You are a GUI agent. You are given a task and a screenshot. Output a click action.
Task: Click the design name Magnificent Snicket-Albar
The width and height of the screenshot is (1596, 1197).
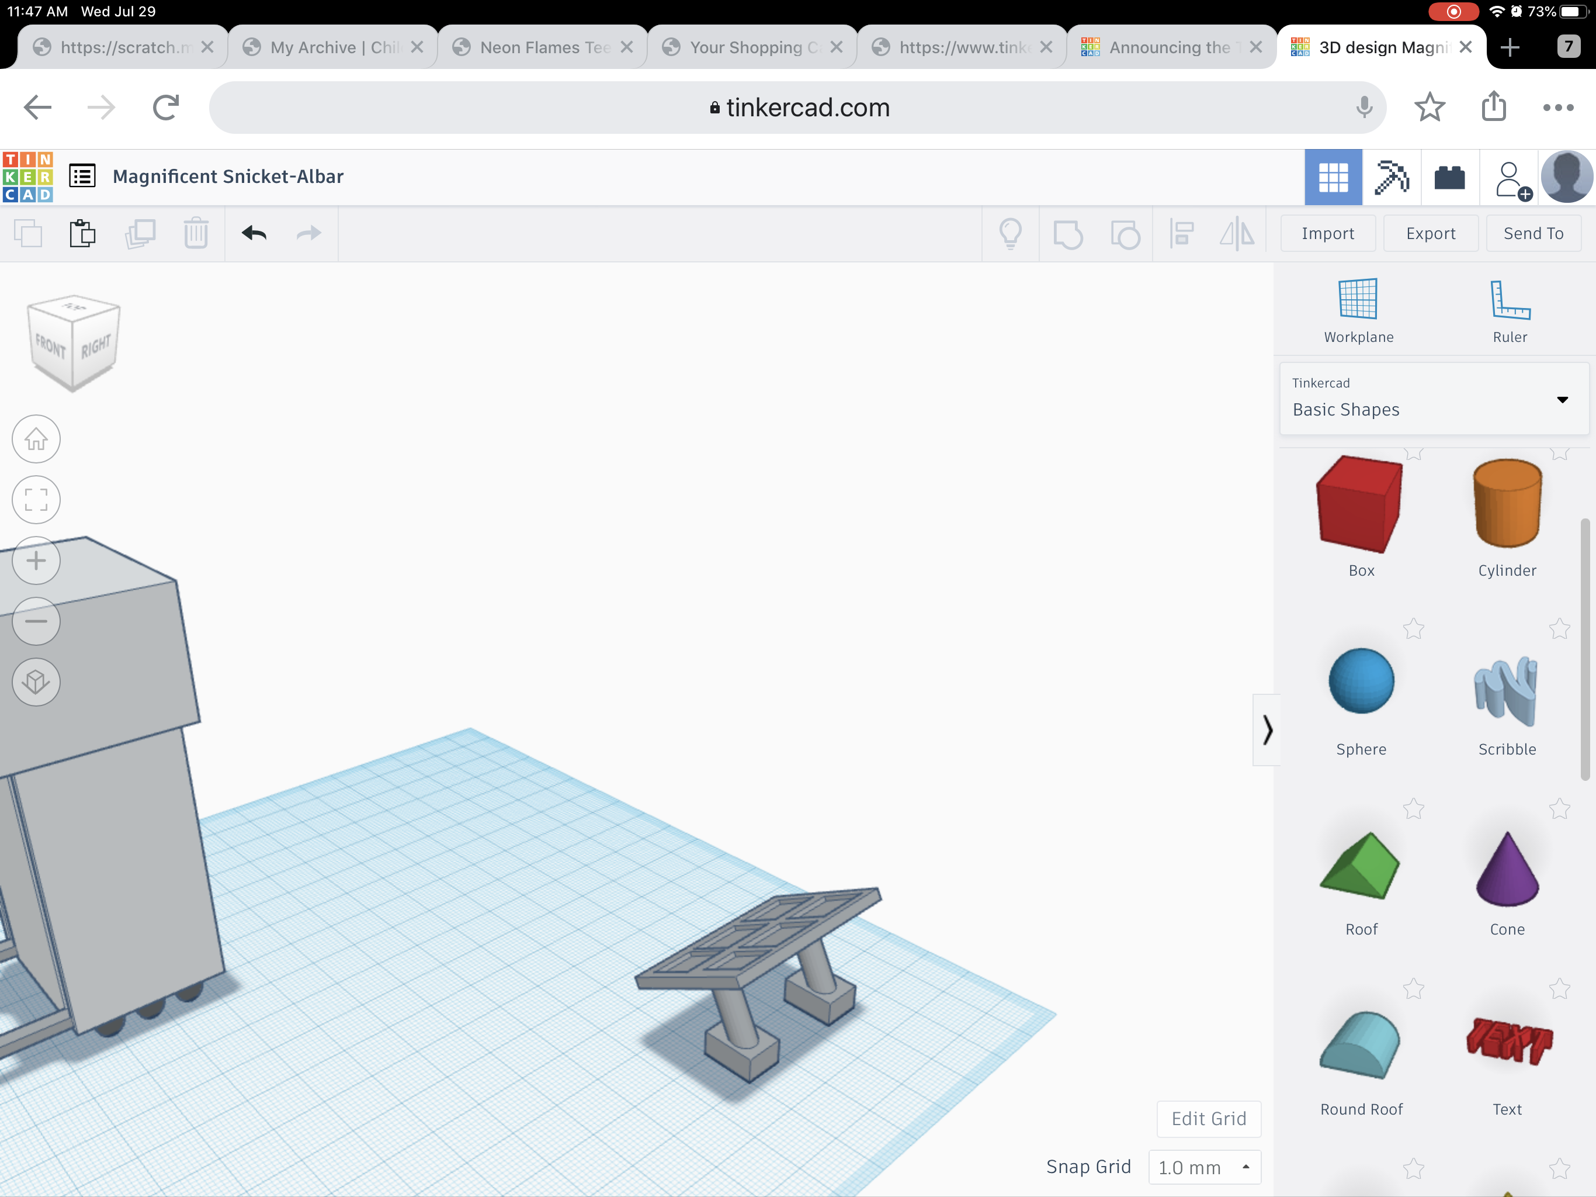point(228,177)
